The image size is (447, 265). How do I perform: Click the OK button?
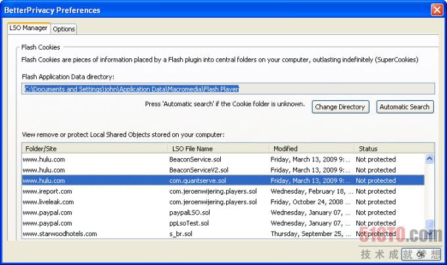421,255
